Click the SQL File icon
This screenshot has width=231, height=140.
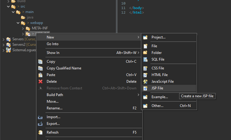pyautogui.click(x=146, y=59)
